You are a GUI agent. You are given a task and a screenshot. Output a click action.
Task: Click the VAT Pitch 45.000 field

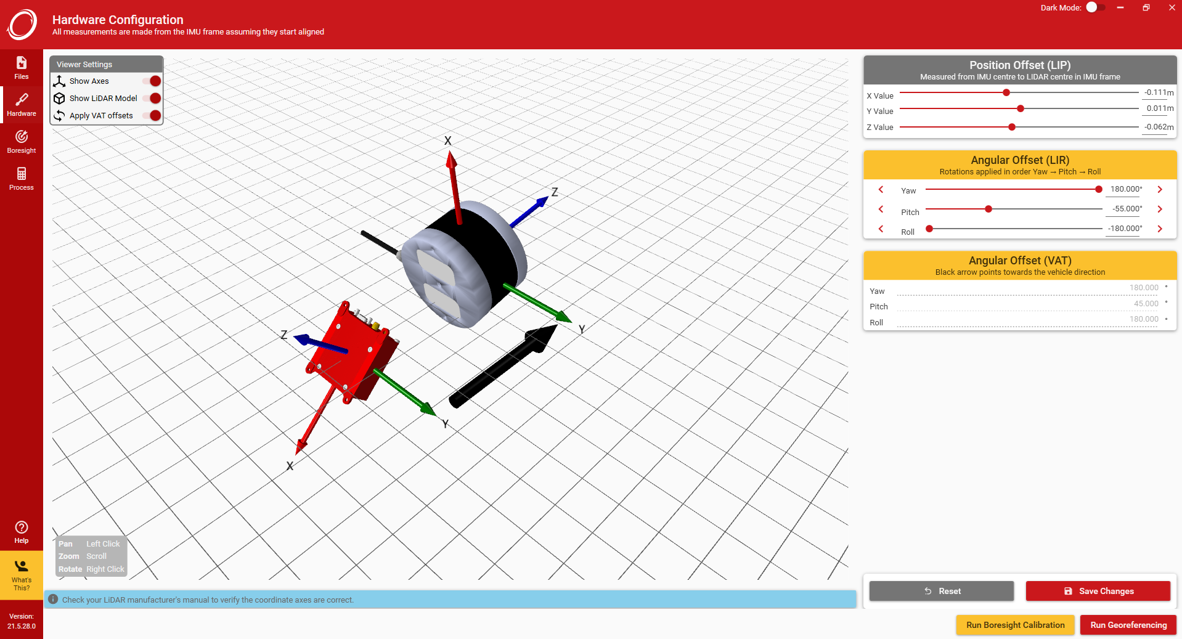point(1028,304)
